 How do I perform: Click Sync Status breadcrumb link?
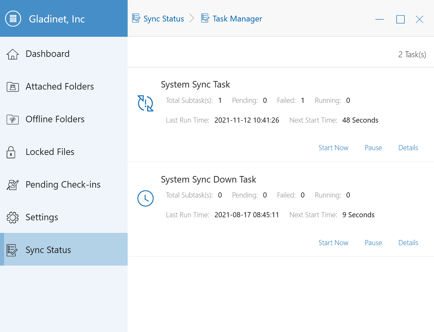click(164, 19)
